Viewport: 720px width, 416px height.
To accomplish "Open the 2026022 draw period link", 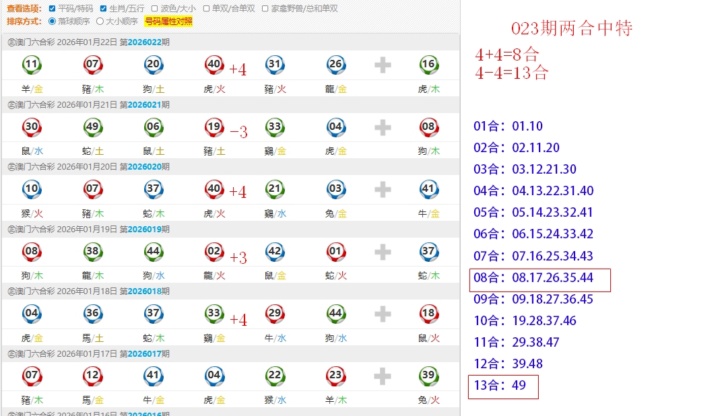I will (x=144, y=42).
